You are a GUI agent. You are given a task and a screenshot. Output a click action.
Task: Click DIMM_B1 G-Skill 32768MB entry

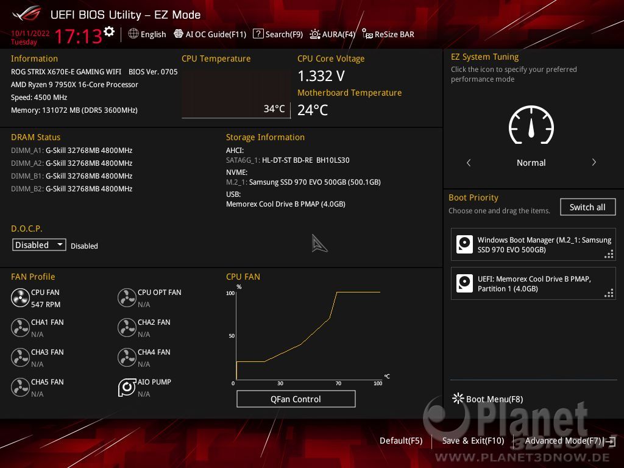(72, 176)
